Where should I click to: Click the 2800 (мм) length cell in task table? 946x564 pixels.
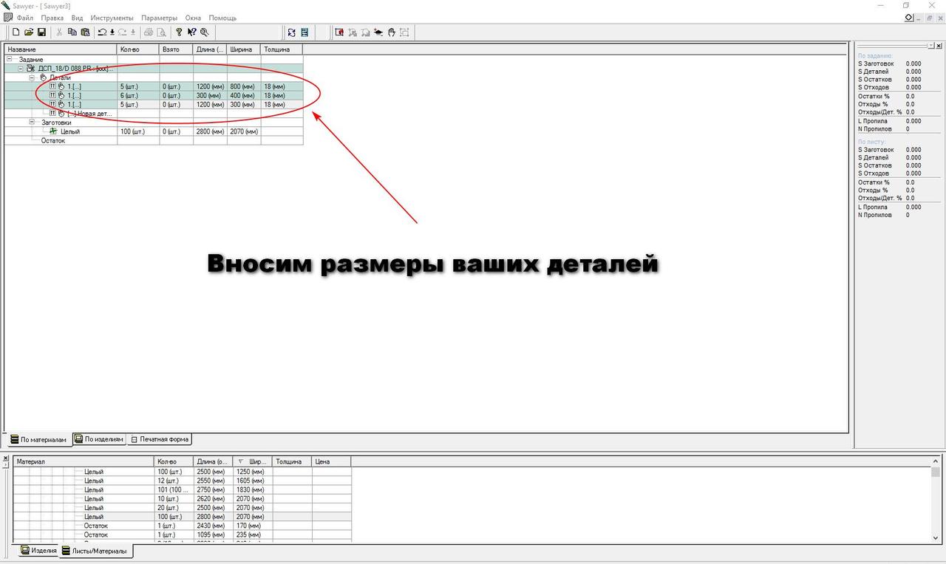(x=211, y=131)
